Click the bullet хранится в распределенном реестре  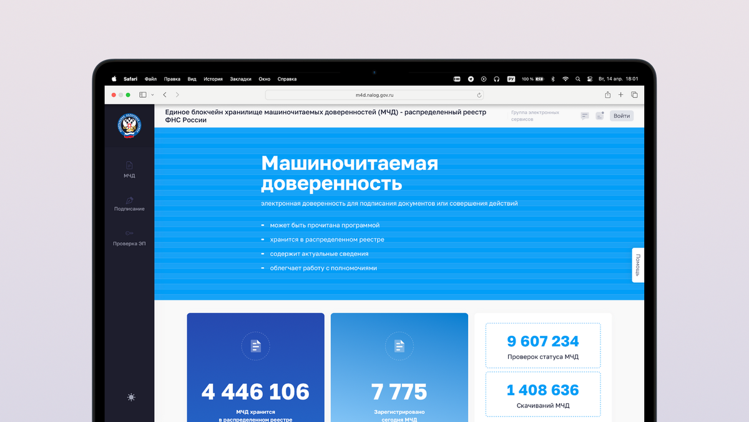[327, 240]
